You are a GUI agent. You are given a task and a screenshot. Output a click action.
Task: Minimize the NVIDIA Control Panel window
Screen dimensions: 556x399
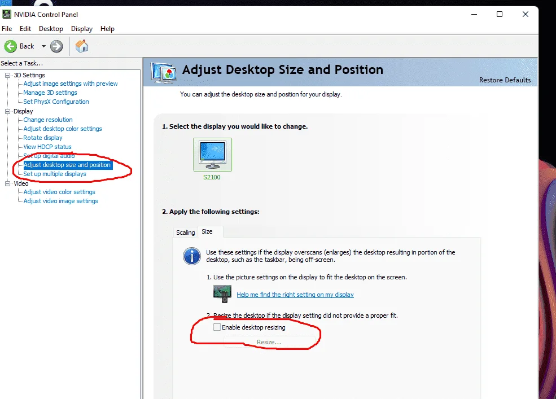click(x=474, y=14)
